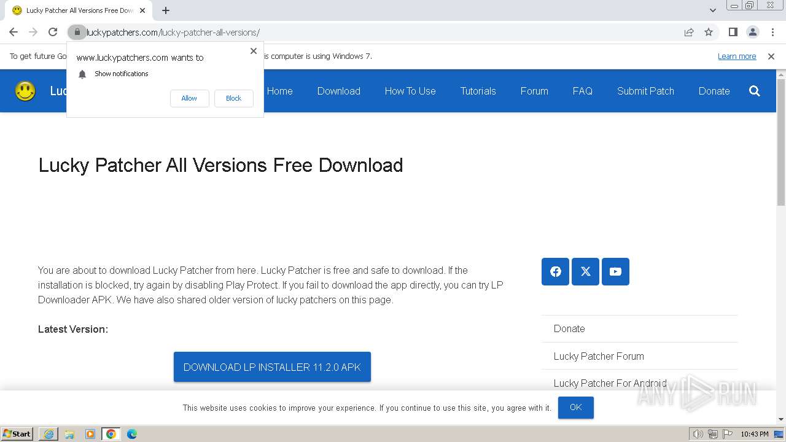
Task: Open the Chrome profile avatar
Action: pos(752,32)
